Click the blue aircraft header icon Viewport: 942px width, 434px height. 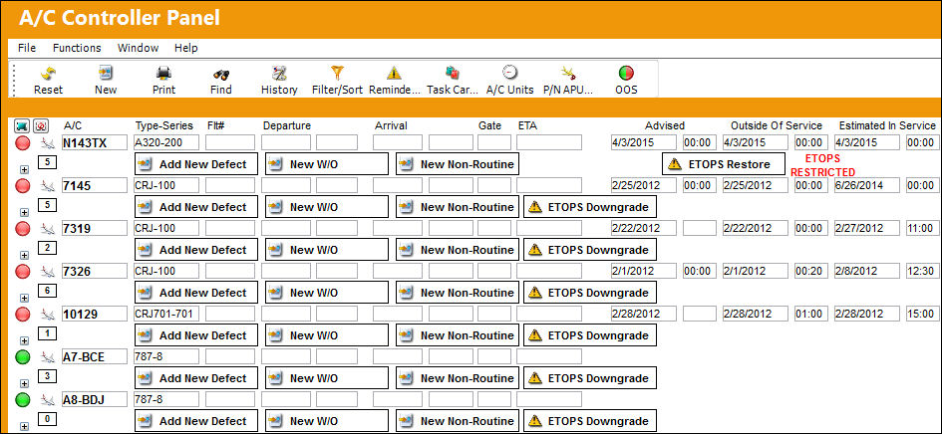[22, 125]
